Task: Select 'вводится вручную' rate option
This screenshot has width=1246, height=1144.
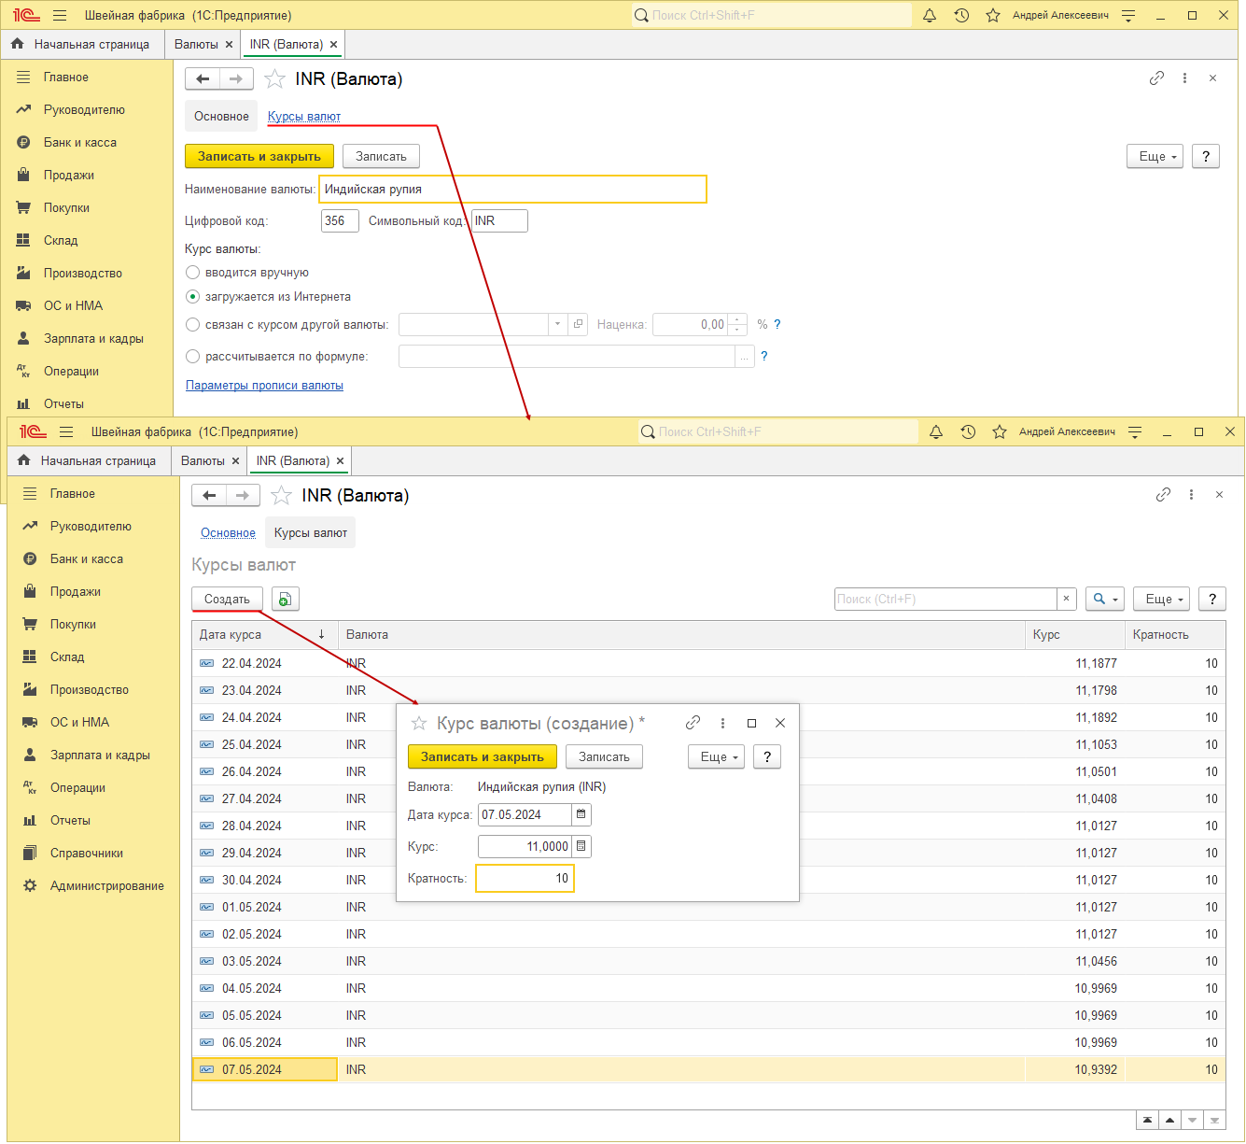Action: pyautogui.click(x=192, y=273)
